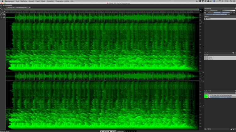Click the eraser icon below the Verlauf list
Viewport: 236px width, 132px height.
tap(233, 53)
